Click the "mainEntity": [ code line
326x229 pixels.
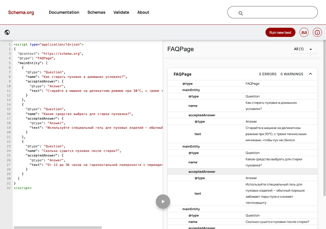(x=33, y=63)
